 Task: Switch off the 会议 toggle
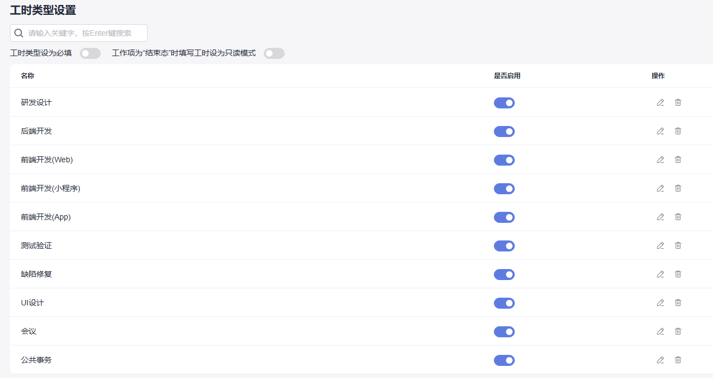504,332
